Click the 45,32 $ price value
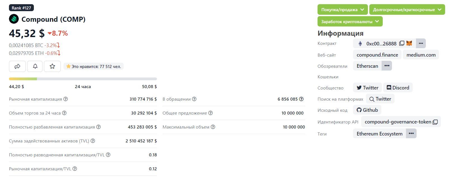This screenshot has height=177, width=451. pyautogui.click(x=27, y=33)
